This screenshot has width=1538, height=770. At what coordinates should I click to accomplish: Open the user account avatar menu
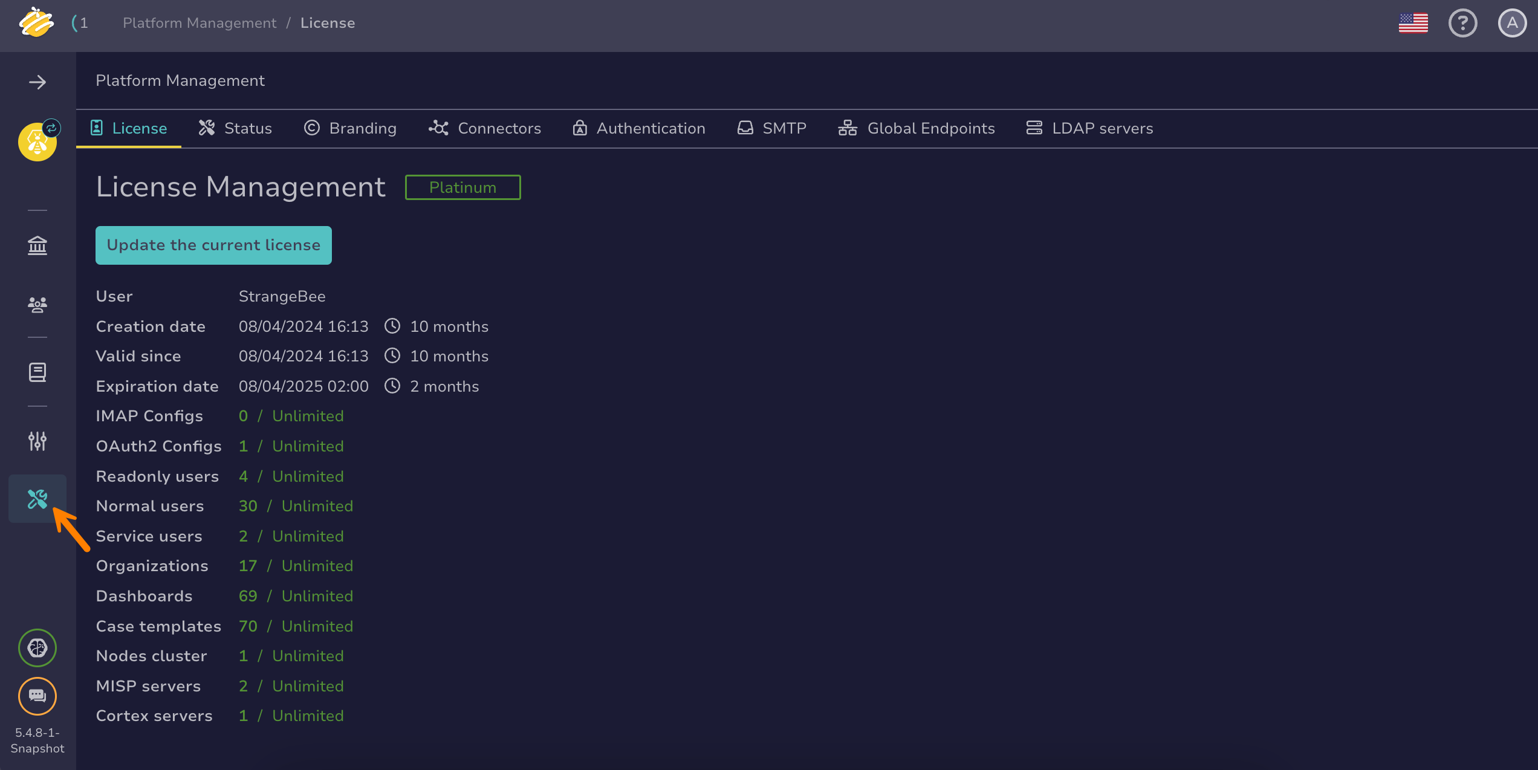coord(1513,24)
